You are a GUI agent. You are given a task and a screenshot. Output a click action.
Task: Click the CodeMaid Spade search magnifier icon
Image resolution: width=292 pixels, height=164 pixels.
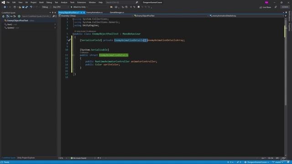(54, 16)
